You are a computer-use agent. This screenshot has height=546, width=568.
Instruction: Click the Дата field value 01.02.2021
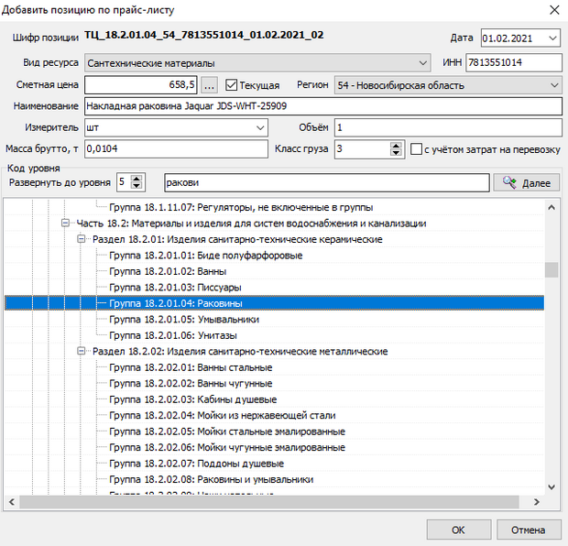(508, 38)
